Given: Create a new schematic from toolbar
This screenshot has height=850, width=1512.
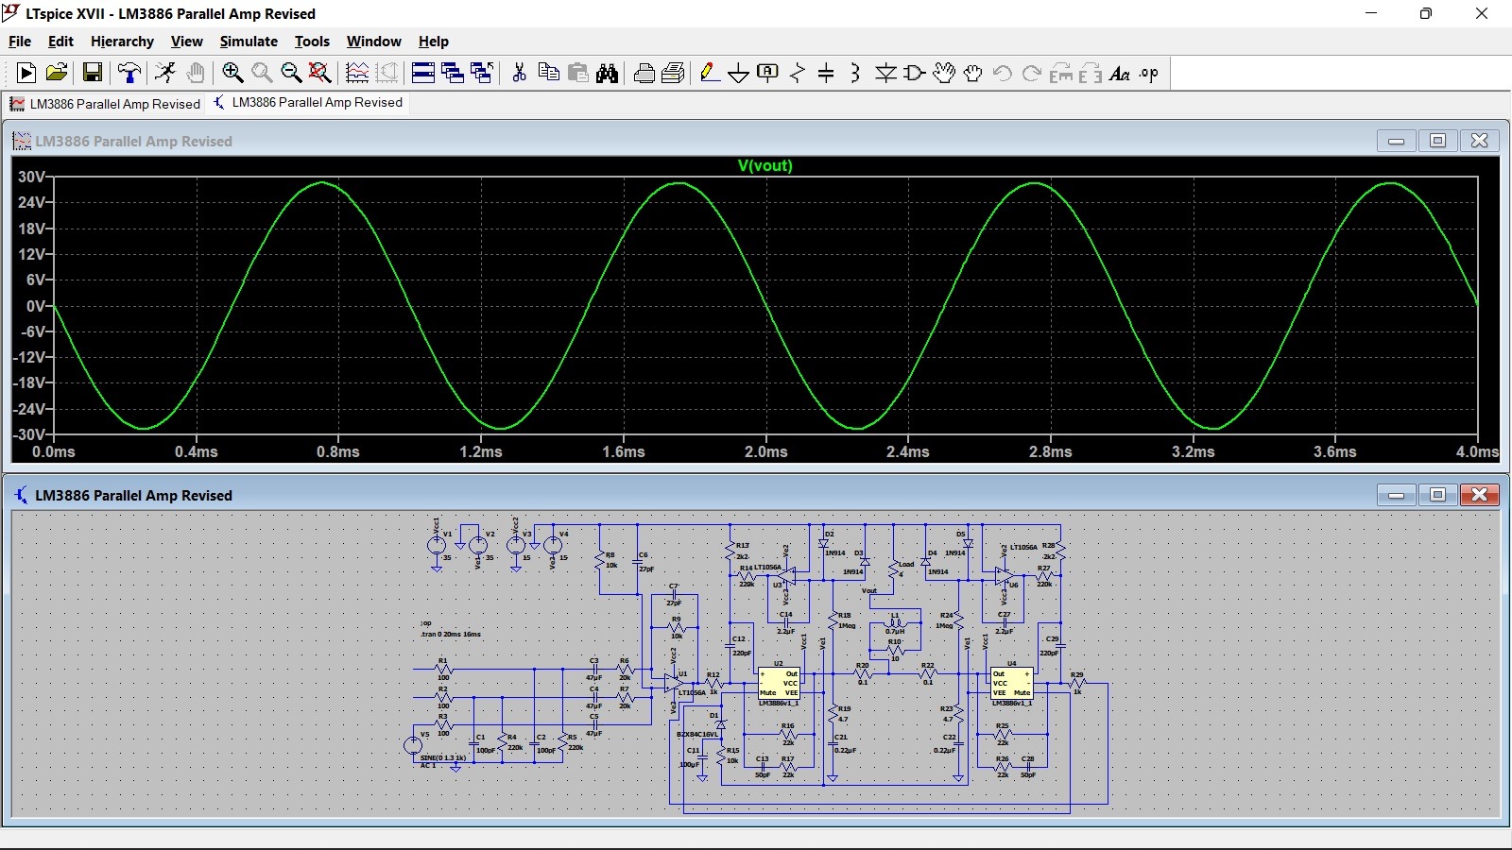Looking at the screenshot, I should (x=26, y=73).
